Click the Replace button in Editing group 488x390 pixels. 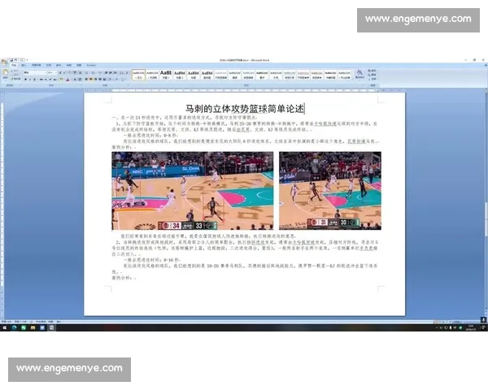point(372,75)
